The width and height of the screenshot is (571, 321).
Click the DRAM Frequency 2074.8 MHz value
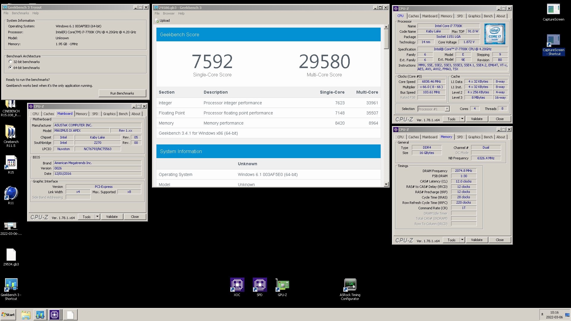click(464, 171)
